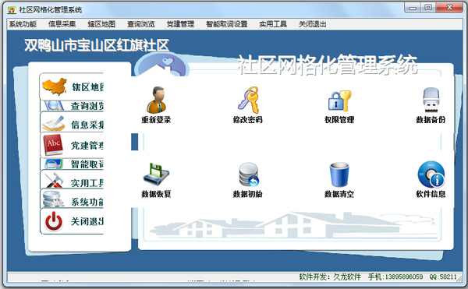Screen dimensions: 468x289
Task: Select the 党建管理 sidebar button label
Action: (87, 146)
